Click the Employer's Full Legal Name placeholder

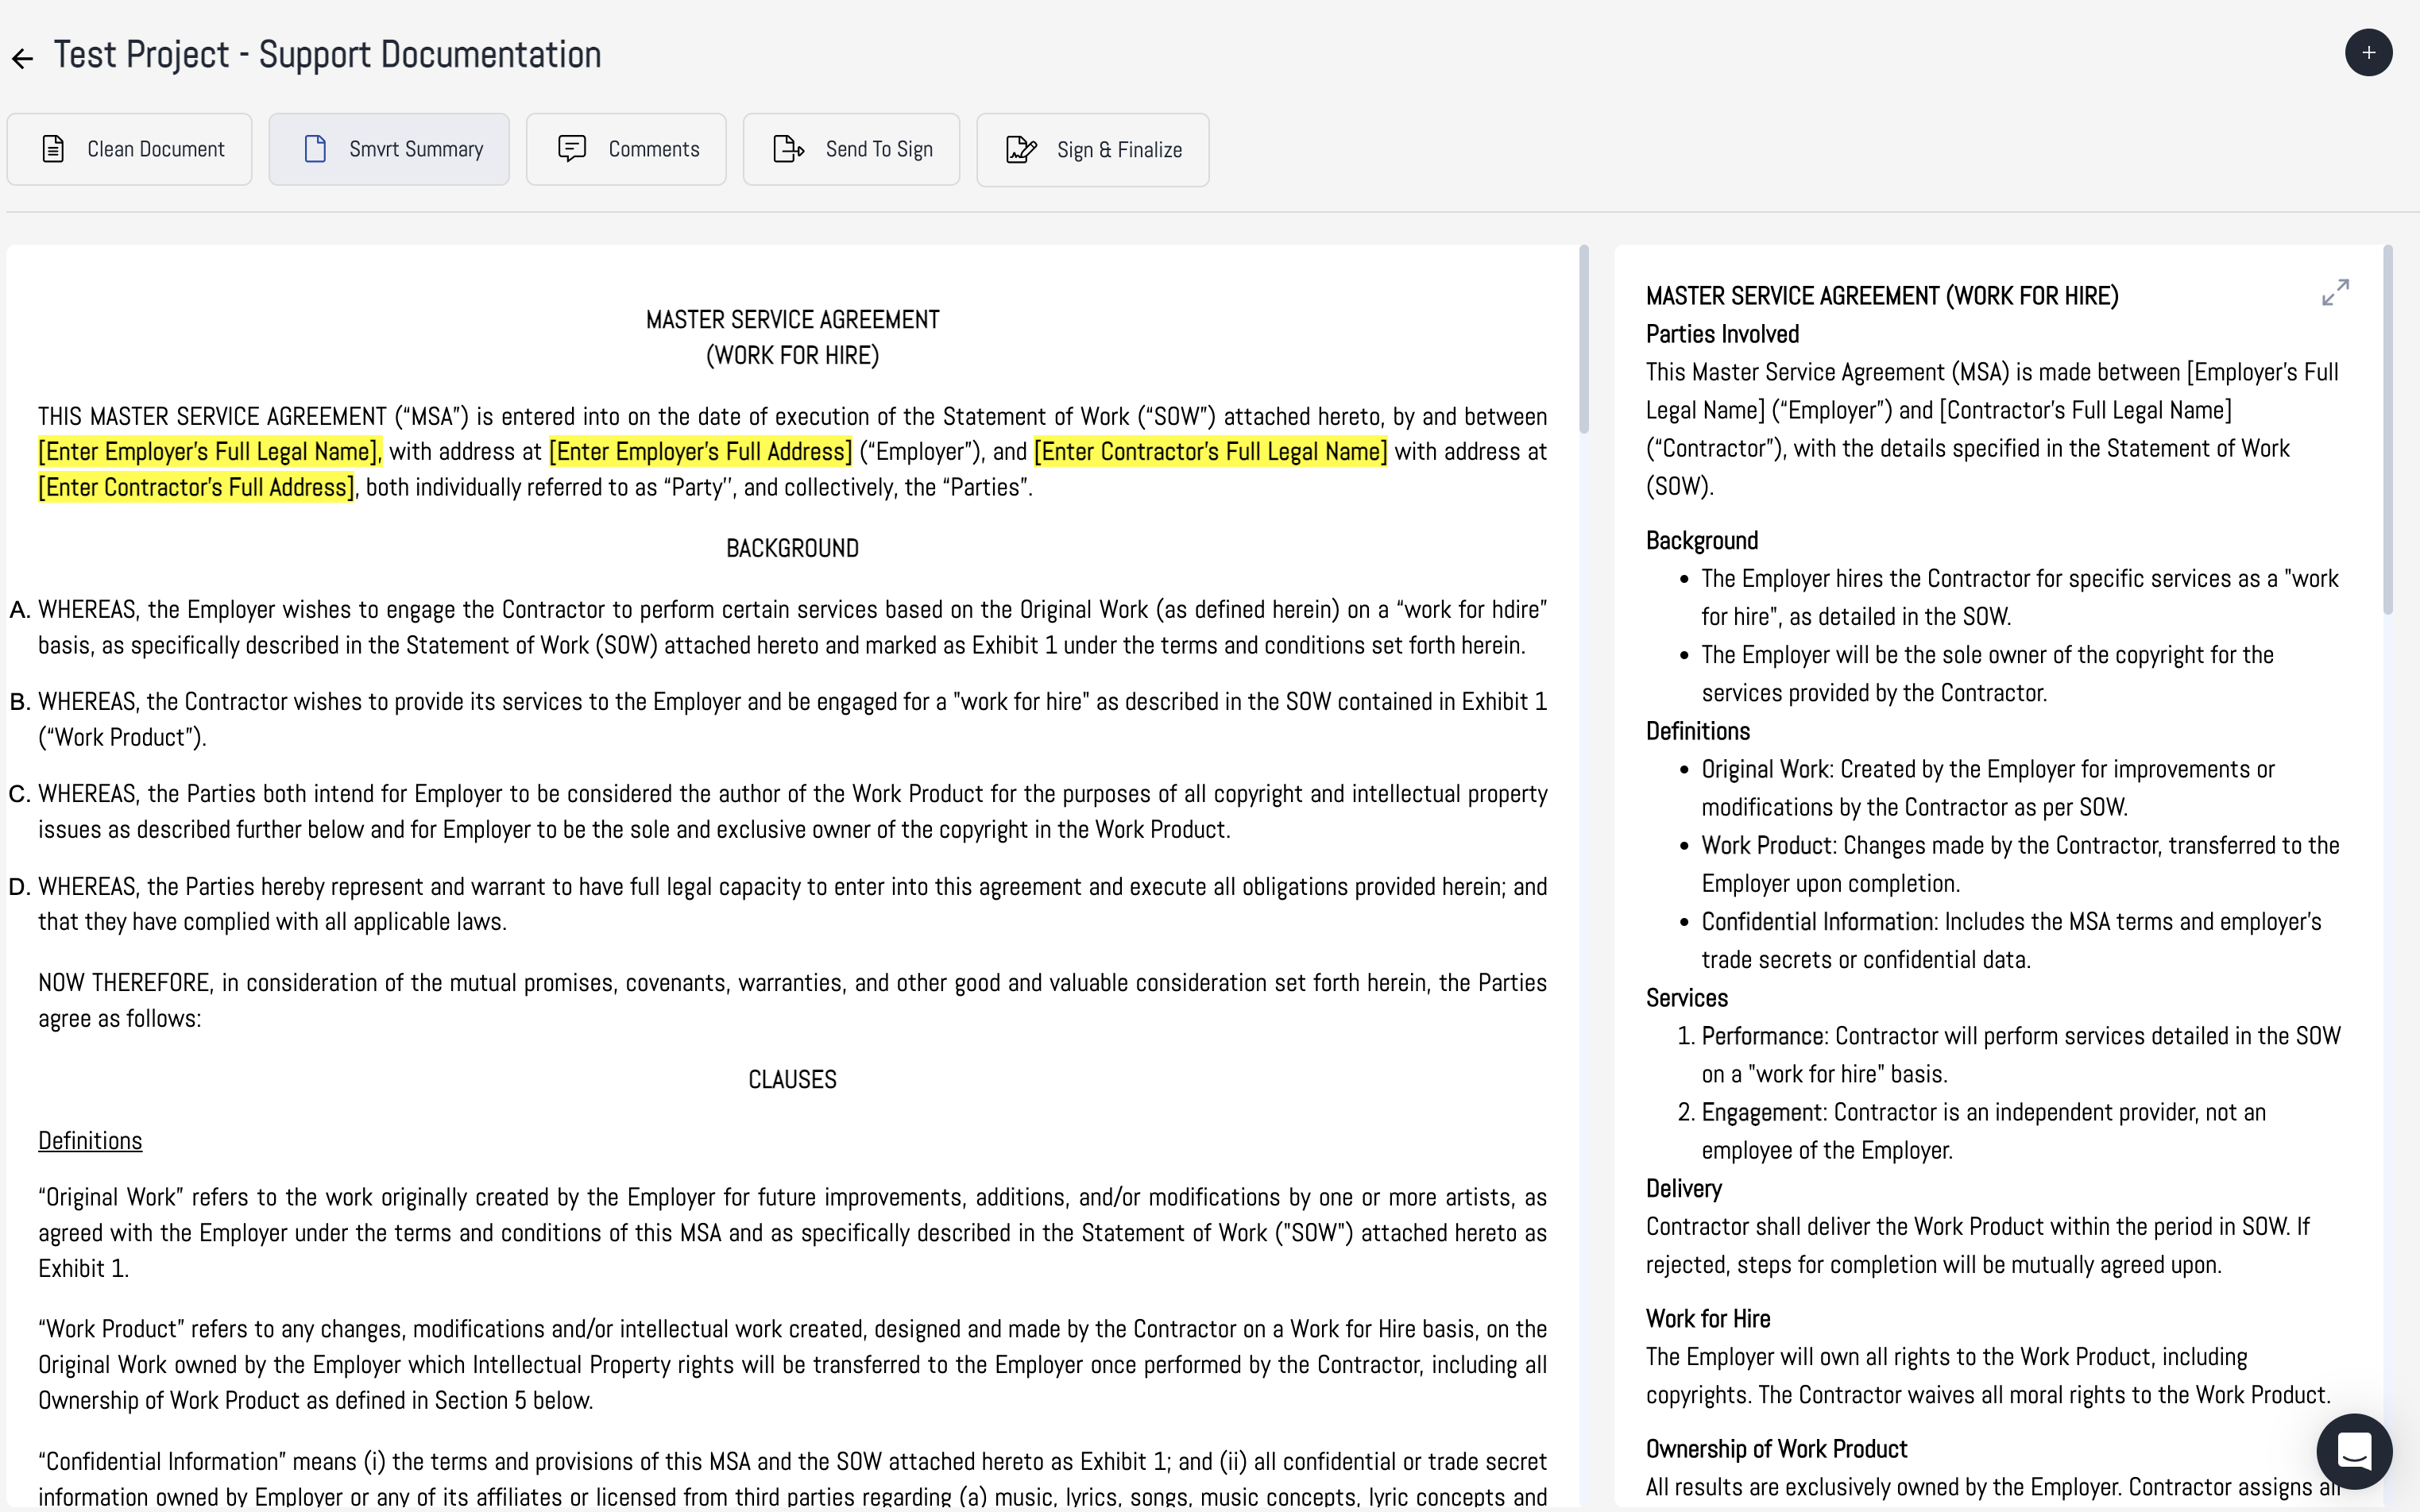tap(208, 452)
